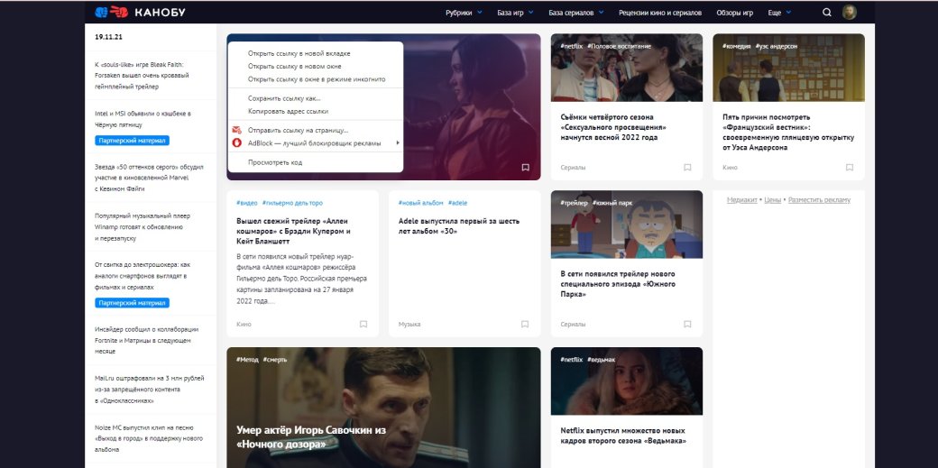The width and height of the screenshot is (938, 468).
Task: Bookmark the Adele album 30 article
Action: [525, 324]
